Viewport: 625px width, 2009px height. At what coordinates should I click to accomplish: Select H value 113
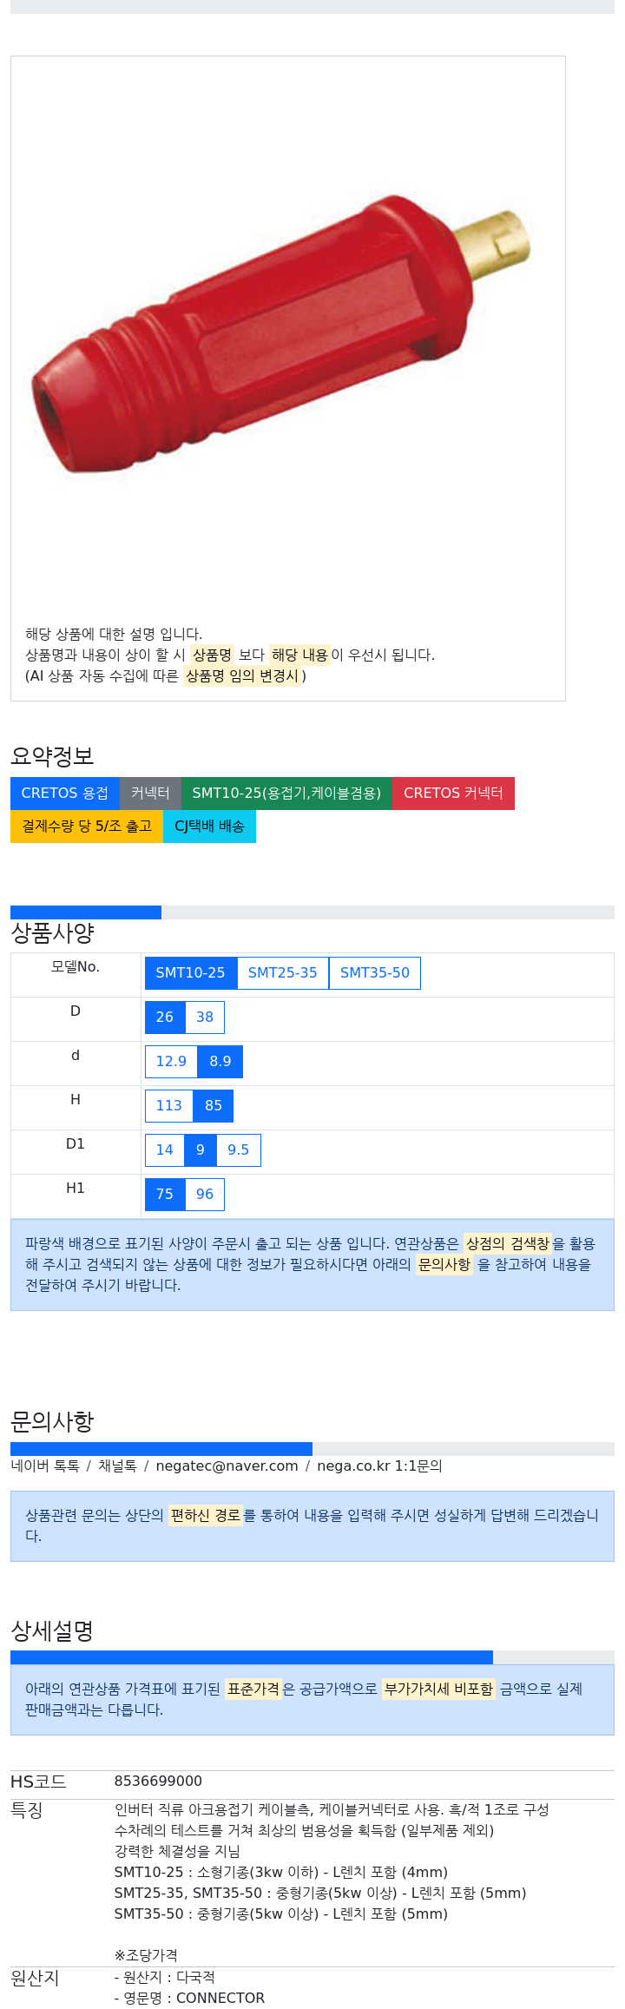[168, 1106]
